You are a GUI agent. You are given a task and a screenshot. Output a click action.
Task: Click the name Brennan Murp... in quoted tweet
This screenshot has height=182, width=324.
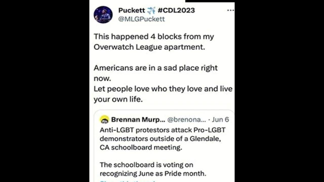click(x=138, y=119)
